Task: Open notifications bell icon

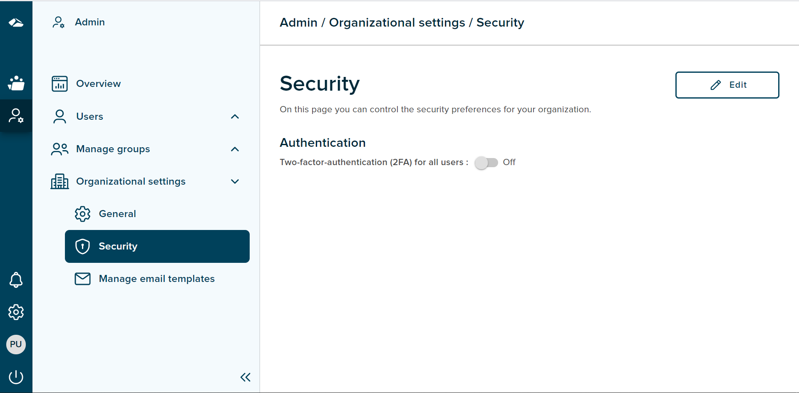Action: pyautogui.click(x=16, y=280)
